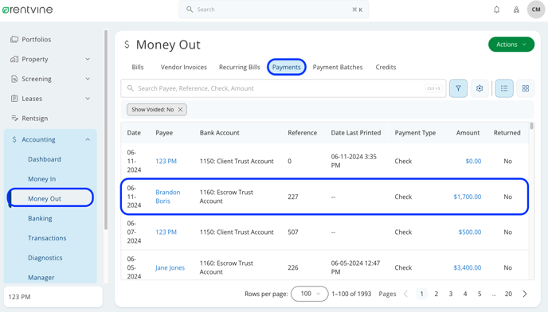Expand the Leases menu

(x=88, y=99)
